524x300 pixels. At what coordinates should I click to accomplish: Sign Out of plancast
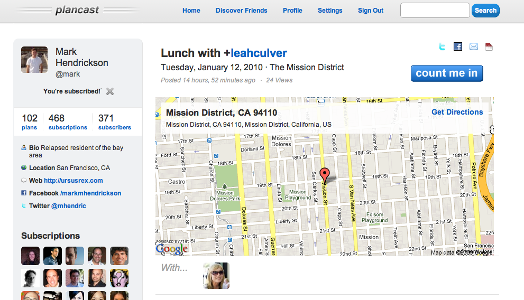tap(371, 11)
